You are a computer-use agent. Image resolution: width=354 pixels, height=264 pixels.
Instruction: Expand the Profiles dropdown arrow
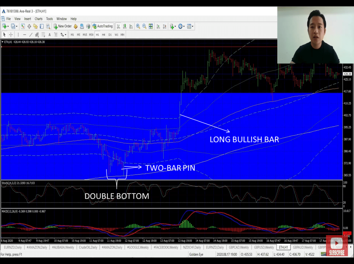pyautogui.click(x=17, y=26)
